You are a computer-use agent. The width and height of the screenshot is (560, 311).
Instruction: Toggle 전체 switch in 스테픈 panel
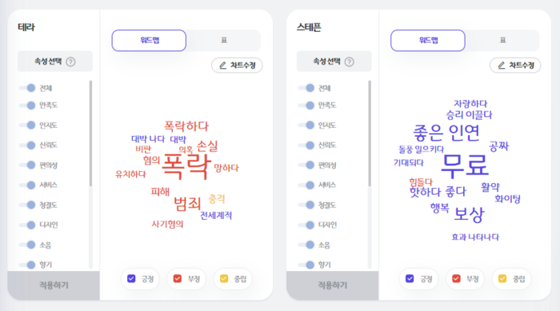[306, 88]
